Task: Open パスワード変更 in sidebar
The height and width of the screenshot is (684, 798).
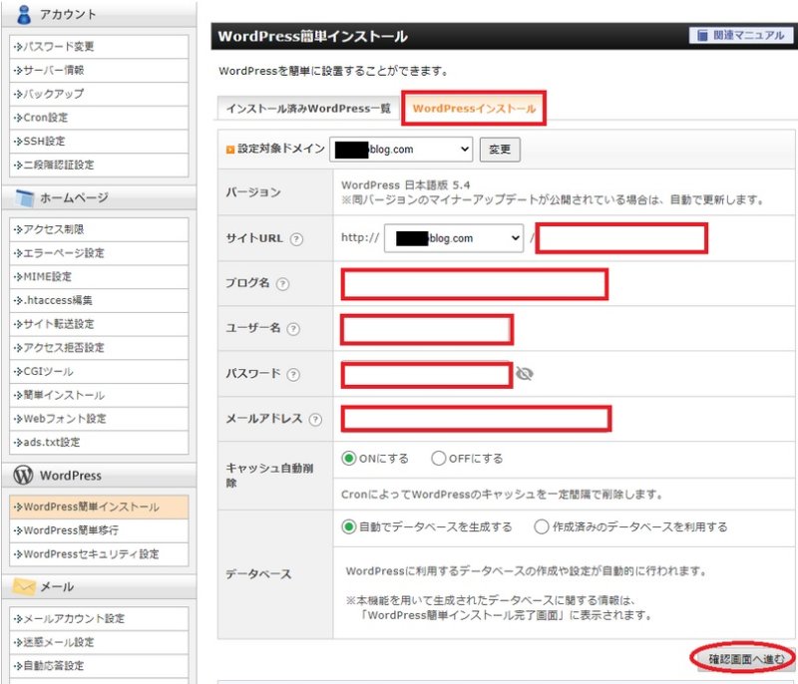Action: pyautogui.click(x=99, y=46)
